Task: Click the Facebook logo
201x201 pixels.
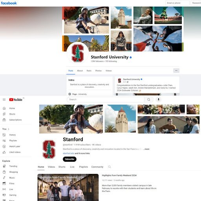Action: pos(9,3)
